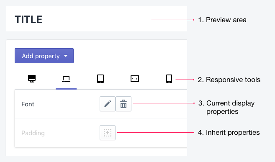Viewport: 275px width, 162px height.
Task: Click the '1. Preview area' annotation
Action: tap(222, 20)
